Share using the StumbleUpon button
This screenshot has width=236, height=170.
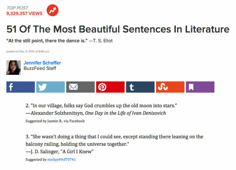pos(170,87)
